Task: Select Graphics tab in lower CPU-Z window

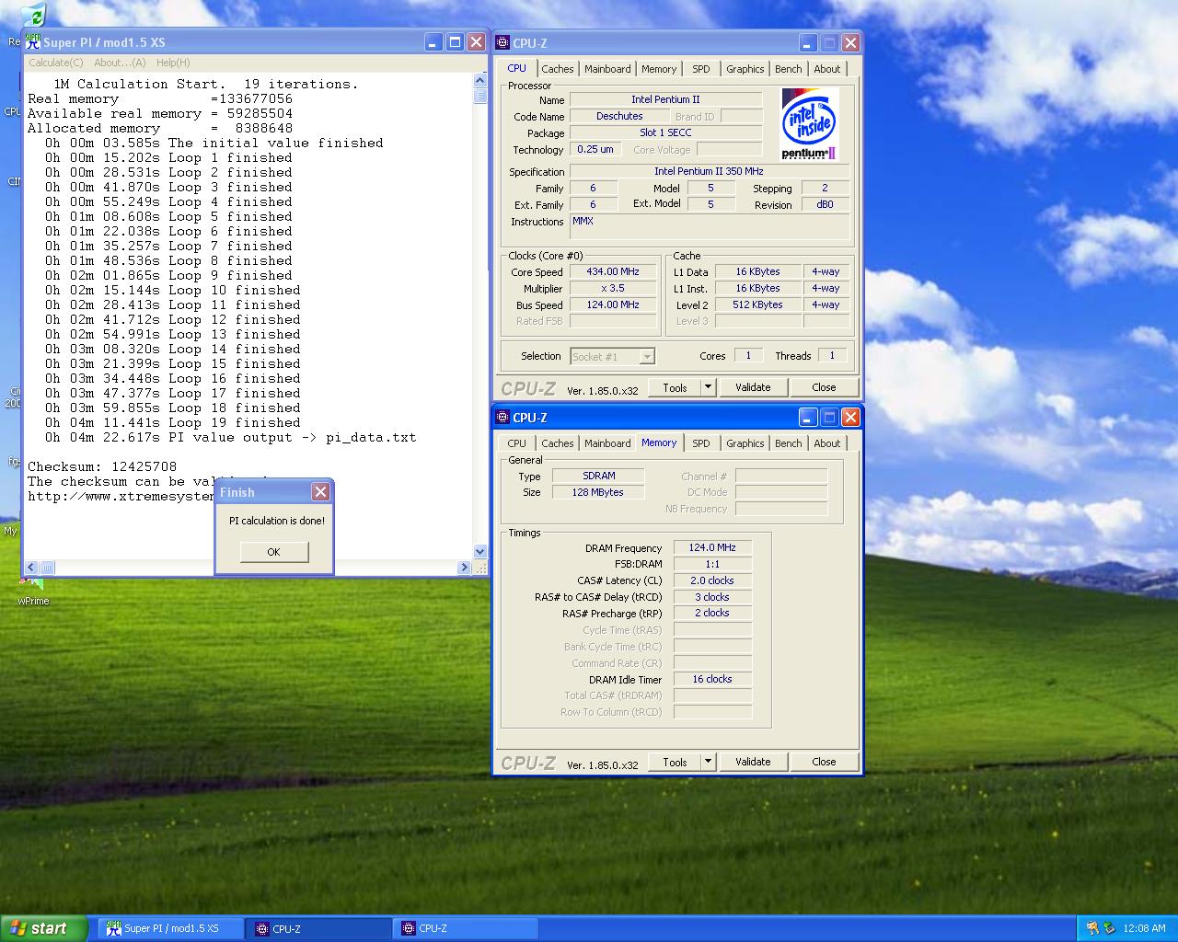Action: (x=745, y=443)
